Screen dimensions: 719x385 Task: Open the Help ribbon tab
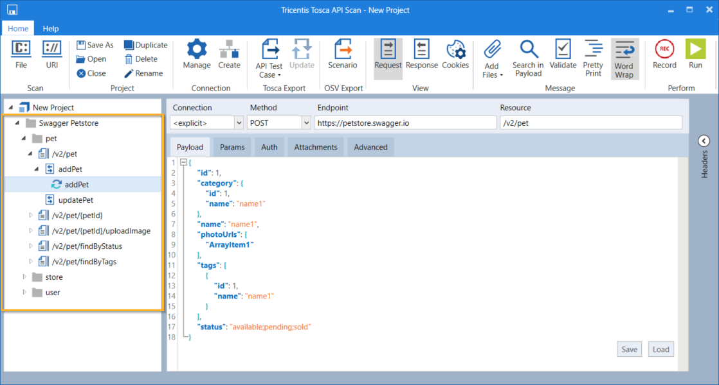[51, 28]
